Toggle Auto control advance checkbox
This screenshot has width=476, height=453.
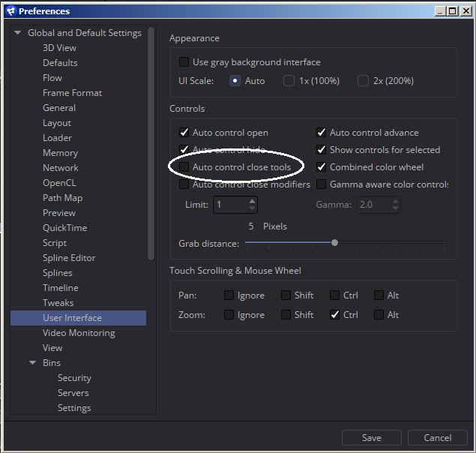tap(321, 133)
